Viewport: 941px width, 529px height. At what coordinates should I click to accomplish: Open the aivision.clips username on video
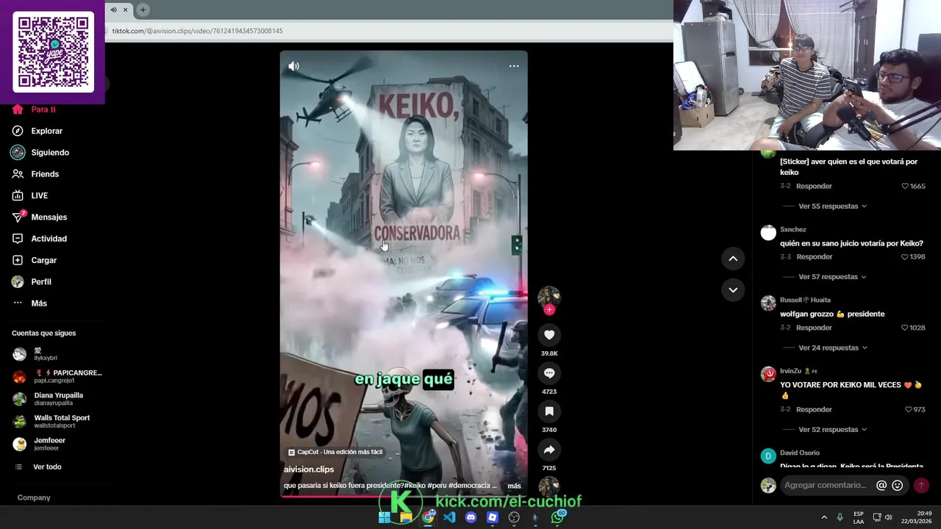click(x=309, y=469)
